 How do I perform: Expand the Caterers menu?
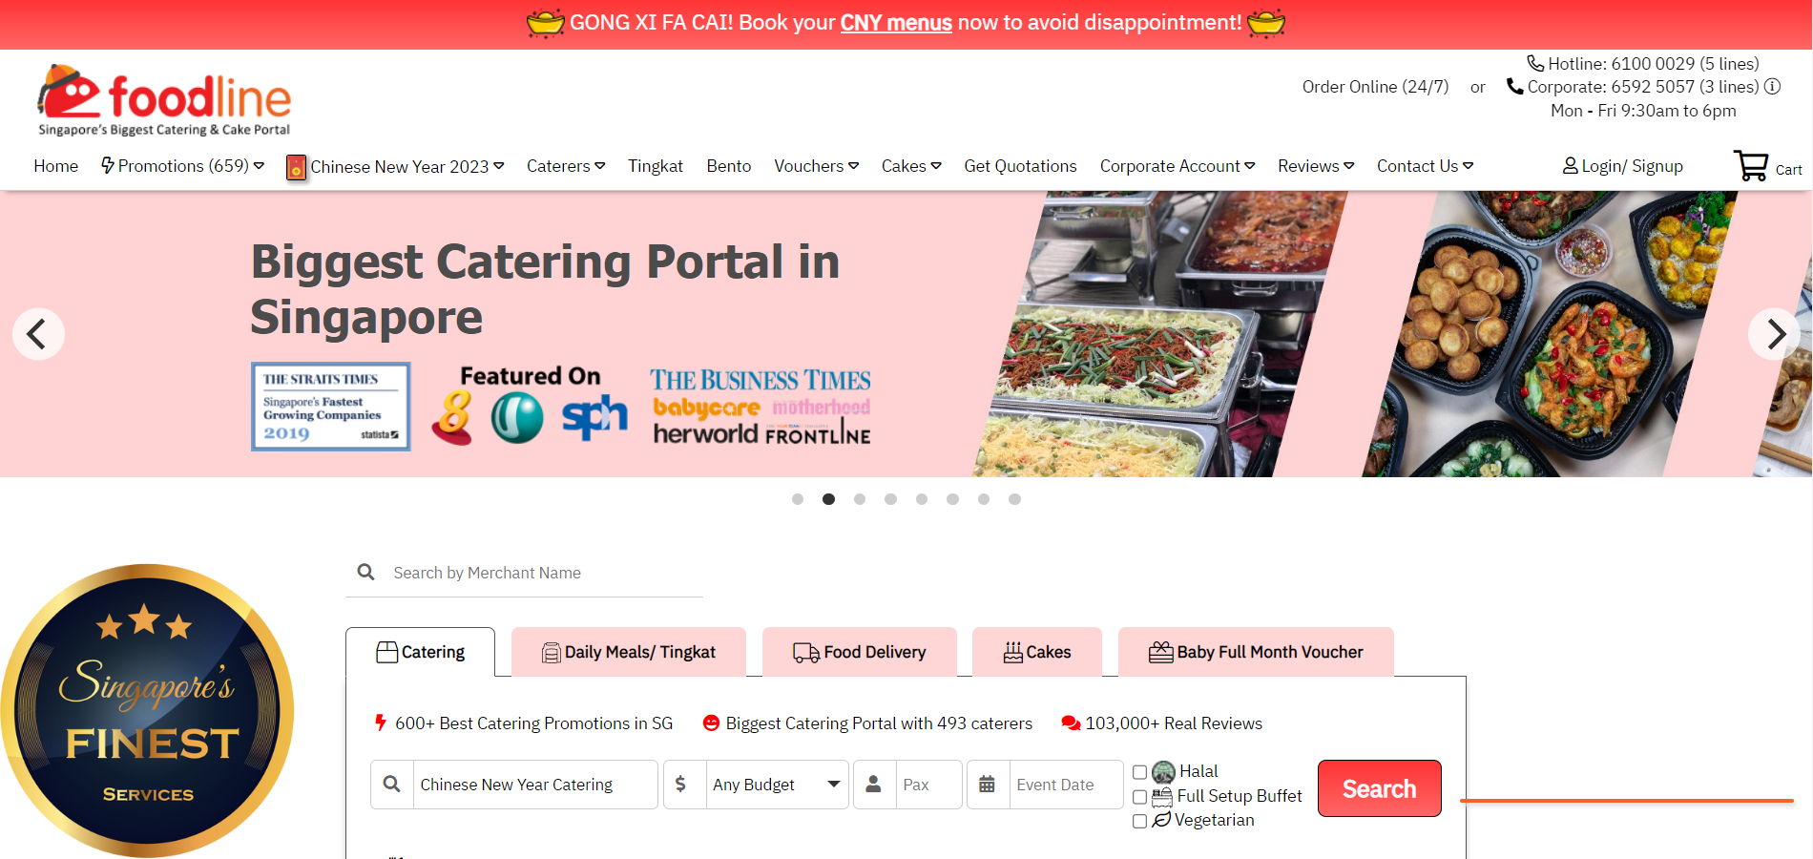(566, 166)
